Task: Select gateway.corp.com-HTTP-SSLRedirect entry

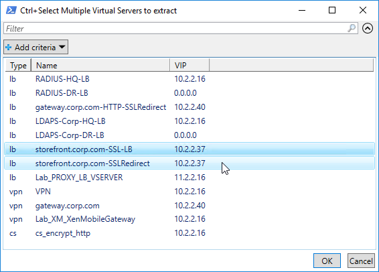Action: tap(189, 107)
